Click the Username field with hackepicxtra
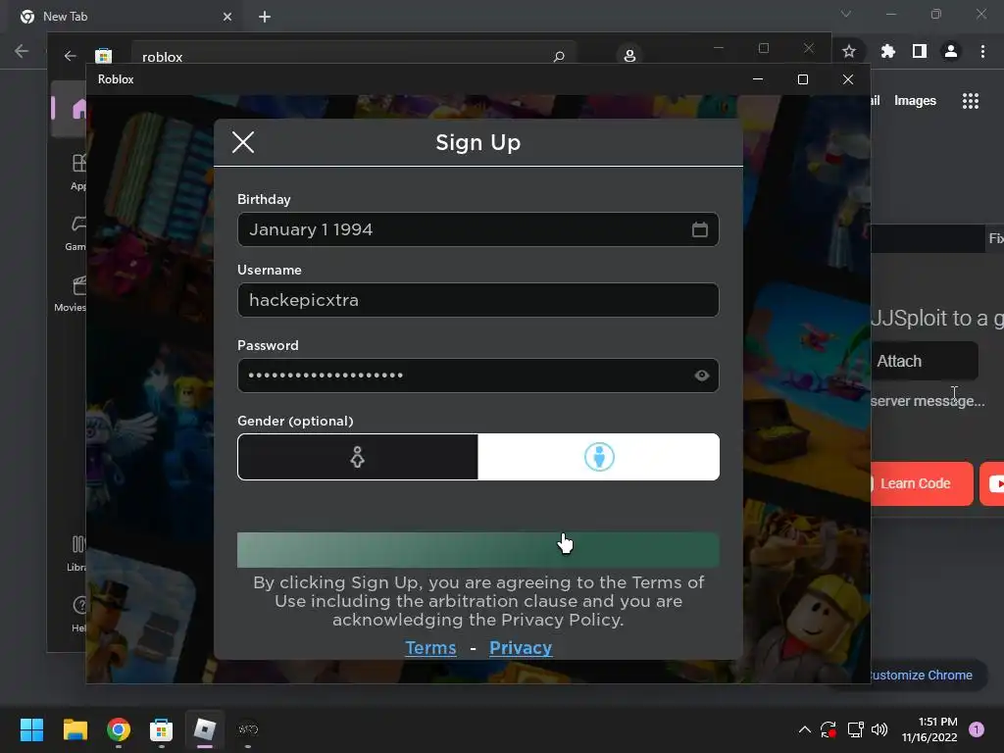 click(477, 300)
